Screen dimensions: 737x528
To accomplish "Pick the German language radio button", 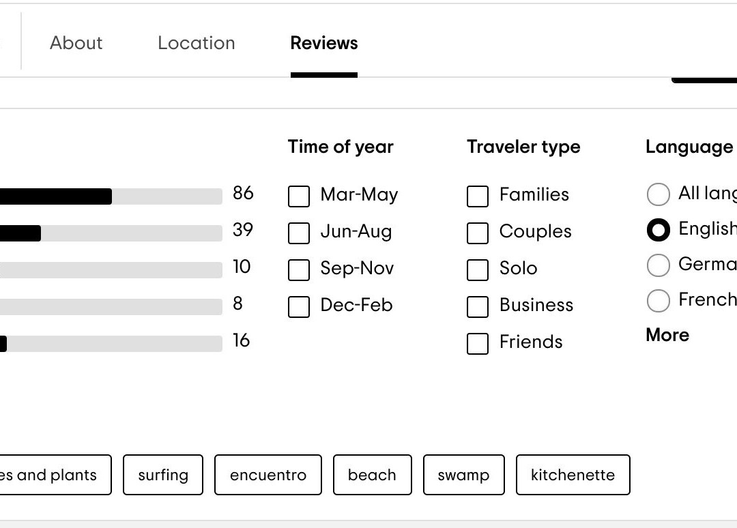I will [658, 265].
